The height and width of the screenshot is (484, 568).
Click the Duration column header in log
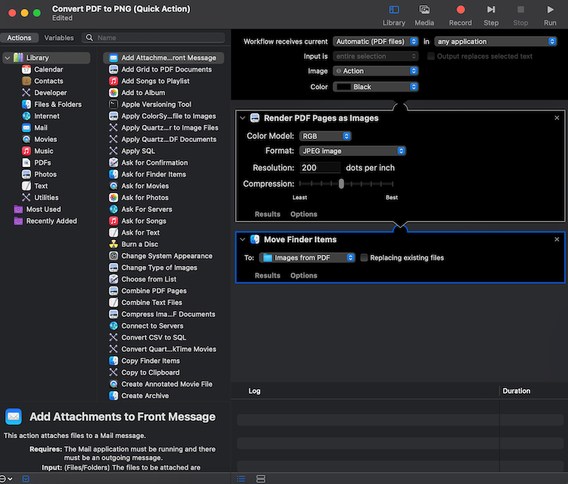[516, 391]
